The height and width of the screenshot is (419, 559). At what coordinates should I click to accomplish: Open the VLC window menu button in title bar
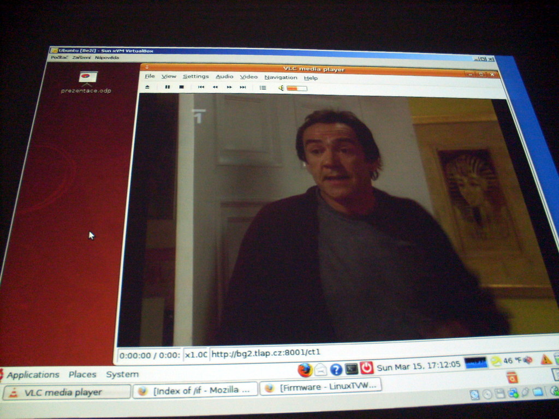(x=147, y=67)
